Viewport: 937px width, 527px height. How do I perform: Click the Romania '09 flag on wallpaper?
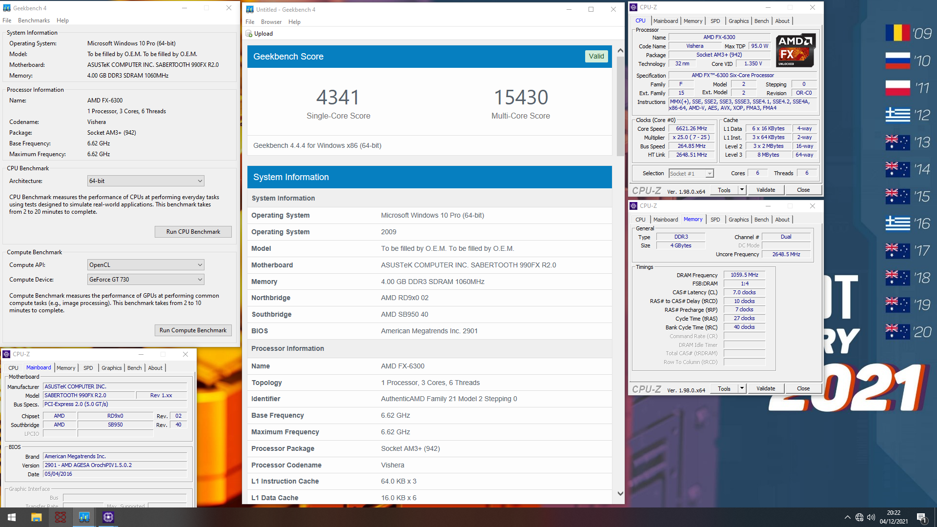tap(898, 33)
